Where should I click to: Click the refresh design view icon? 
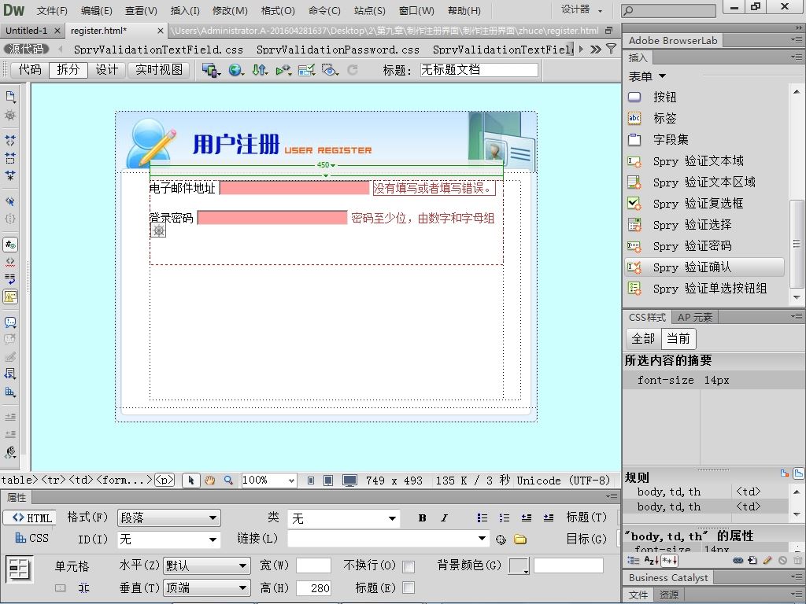click(x=353, y=70)
